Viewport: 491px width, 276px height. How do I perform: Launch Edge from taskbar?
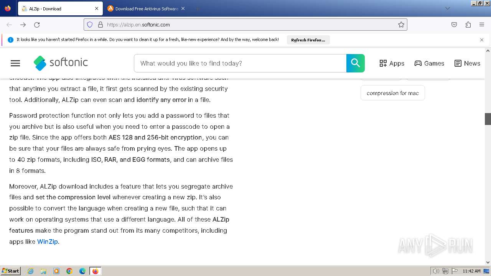[82, 271]
